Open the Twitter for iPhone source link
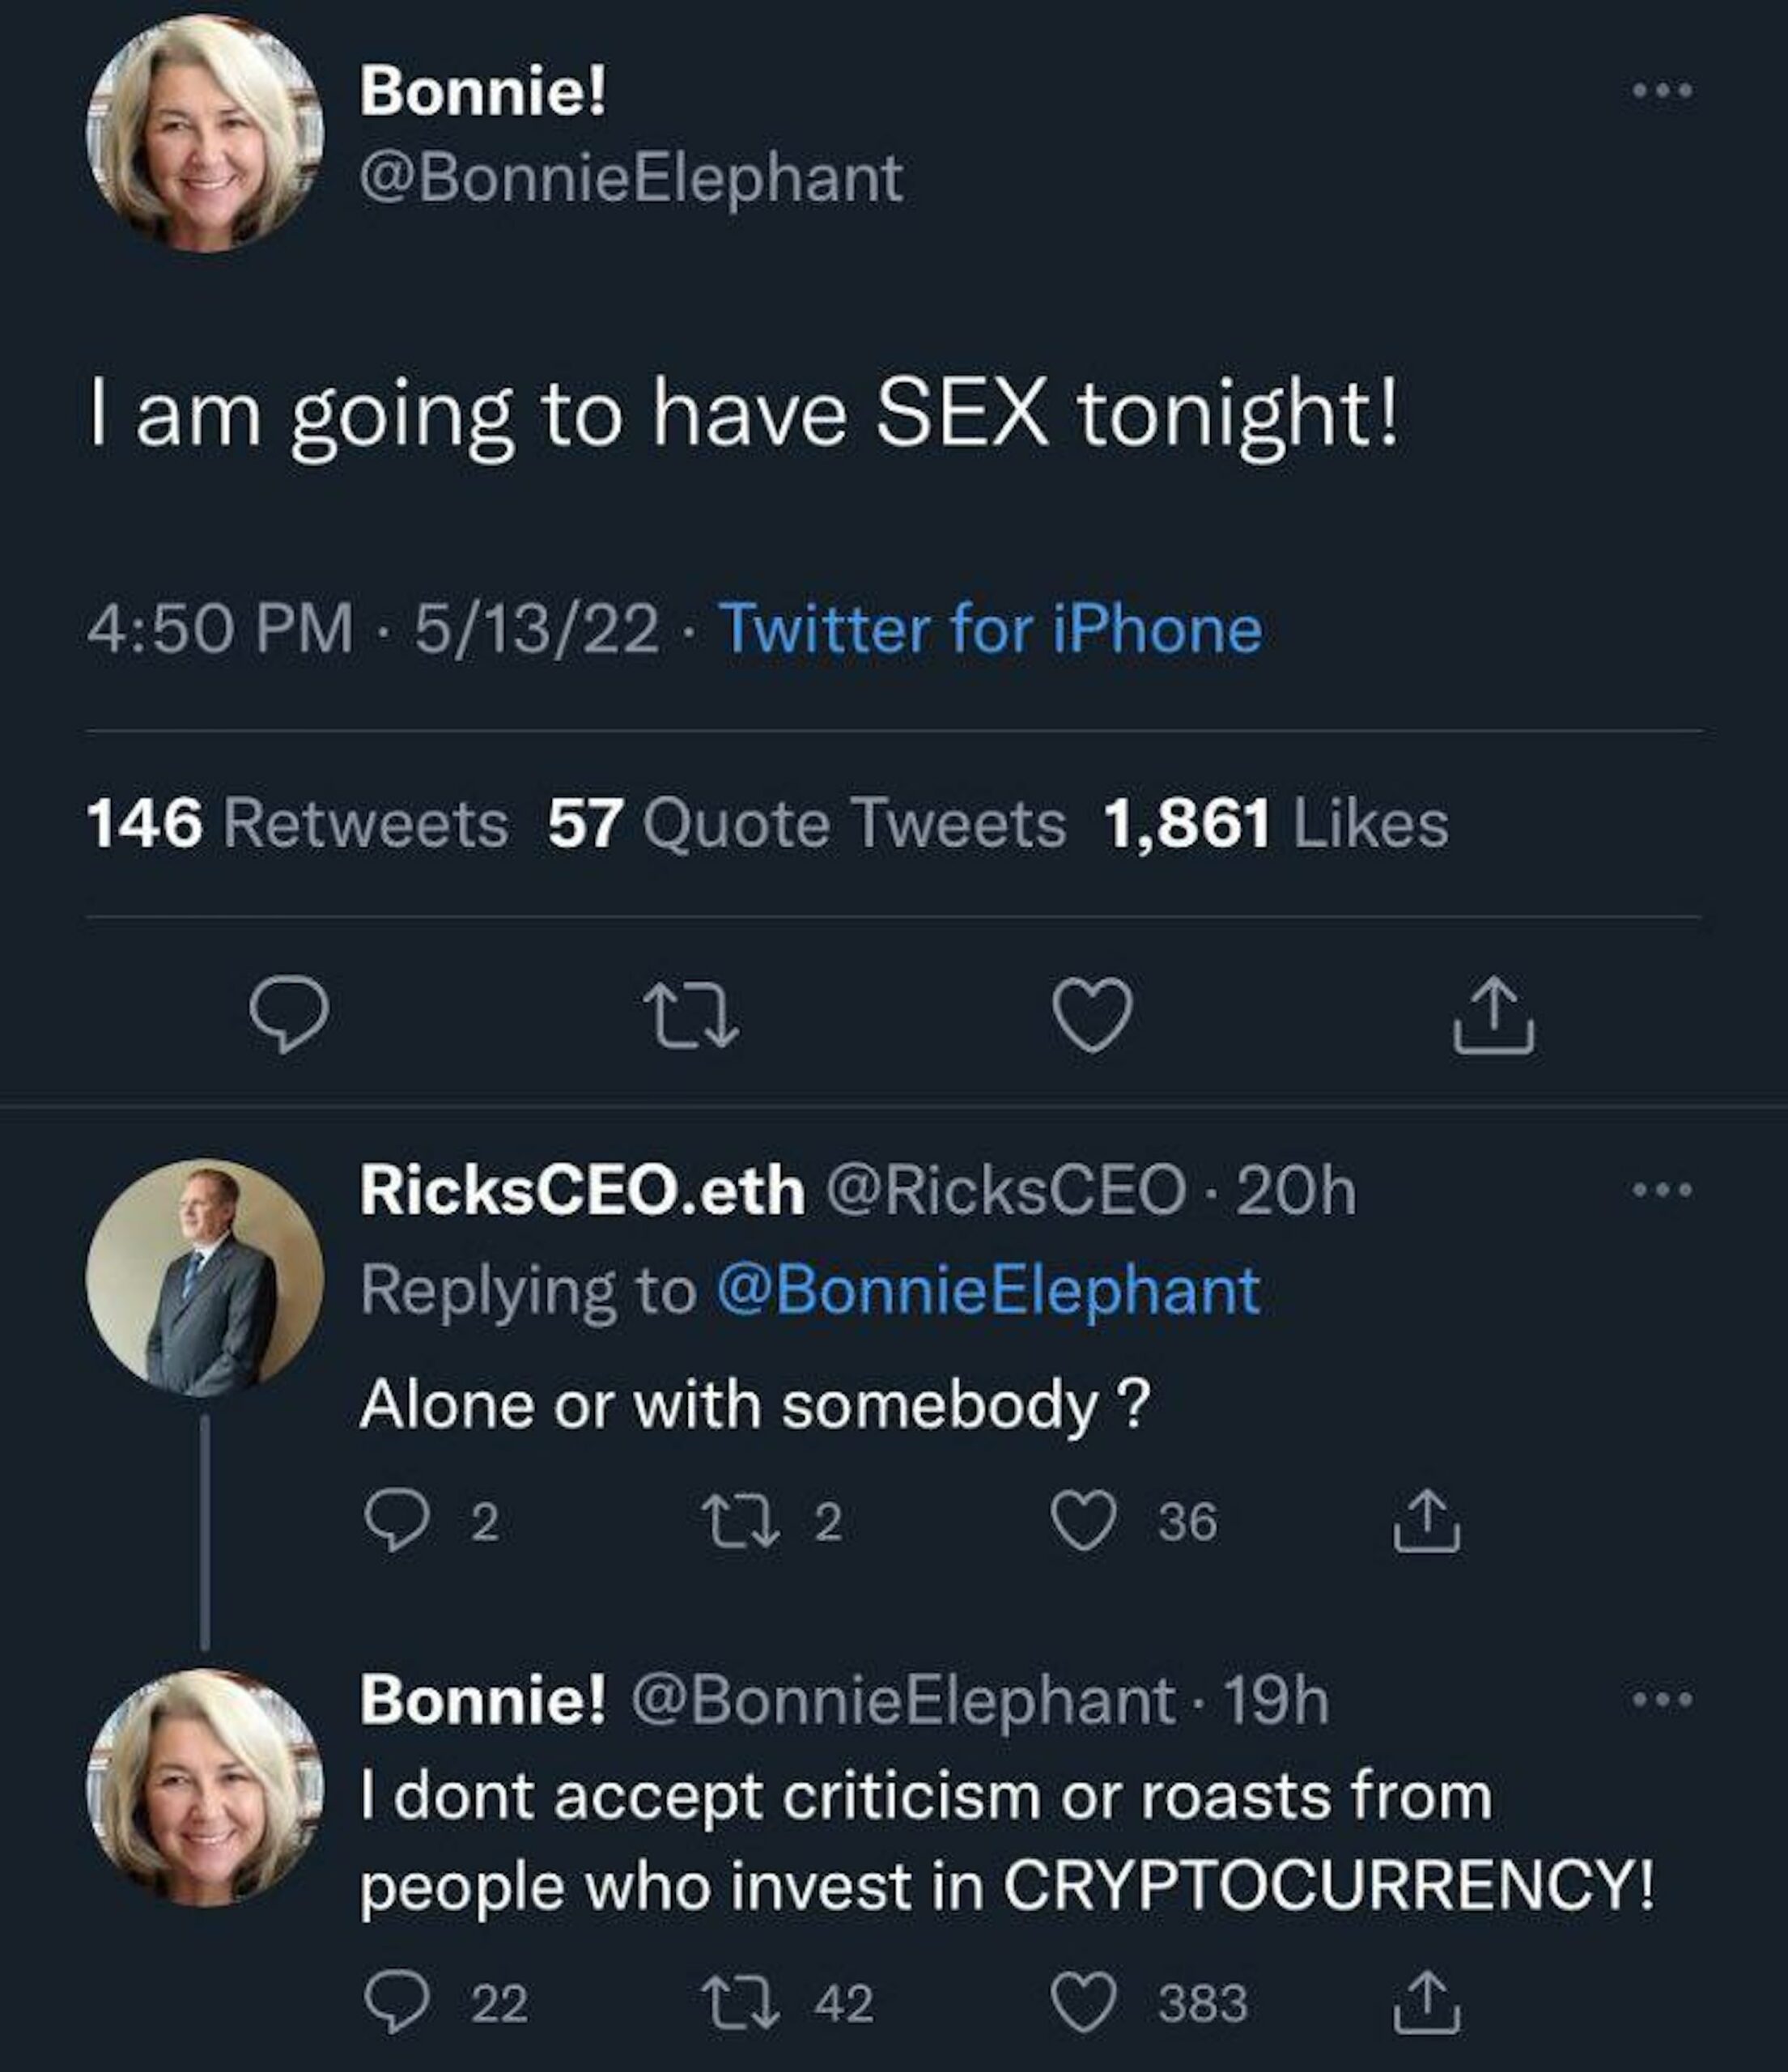Image resolution: width=1788 pixels, height=2072 pixels. point(990,629)
